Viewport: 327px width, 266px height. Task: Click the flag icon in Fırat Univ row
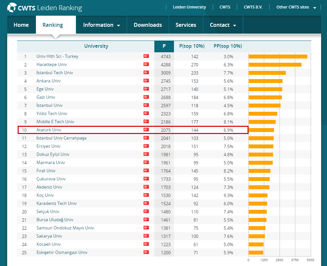pyautogui.click(x=146, y=171)
